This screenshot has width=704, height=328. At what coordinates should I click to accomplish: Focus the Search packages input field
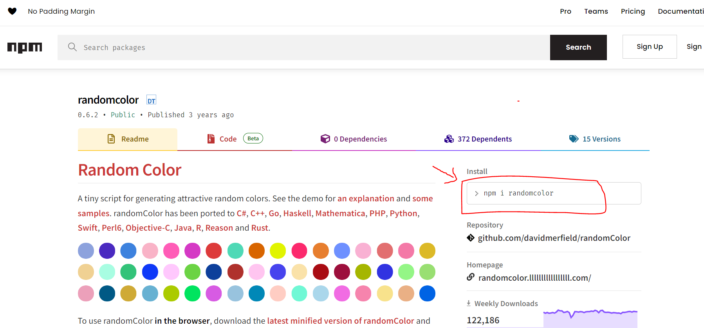303,47
